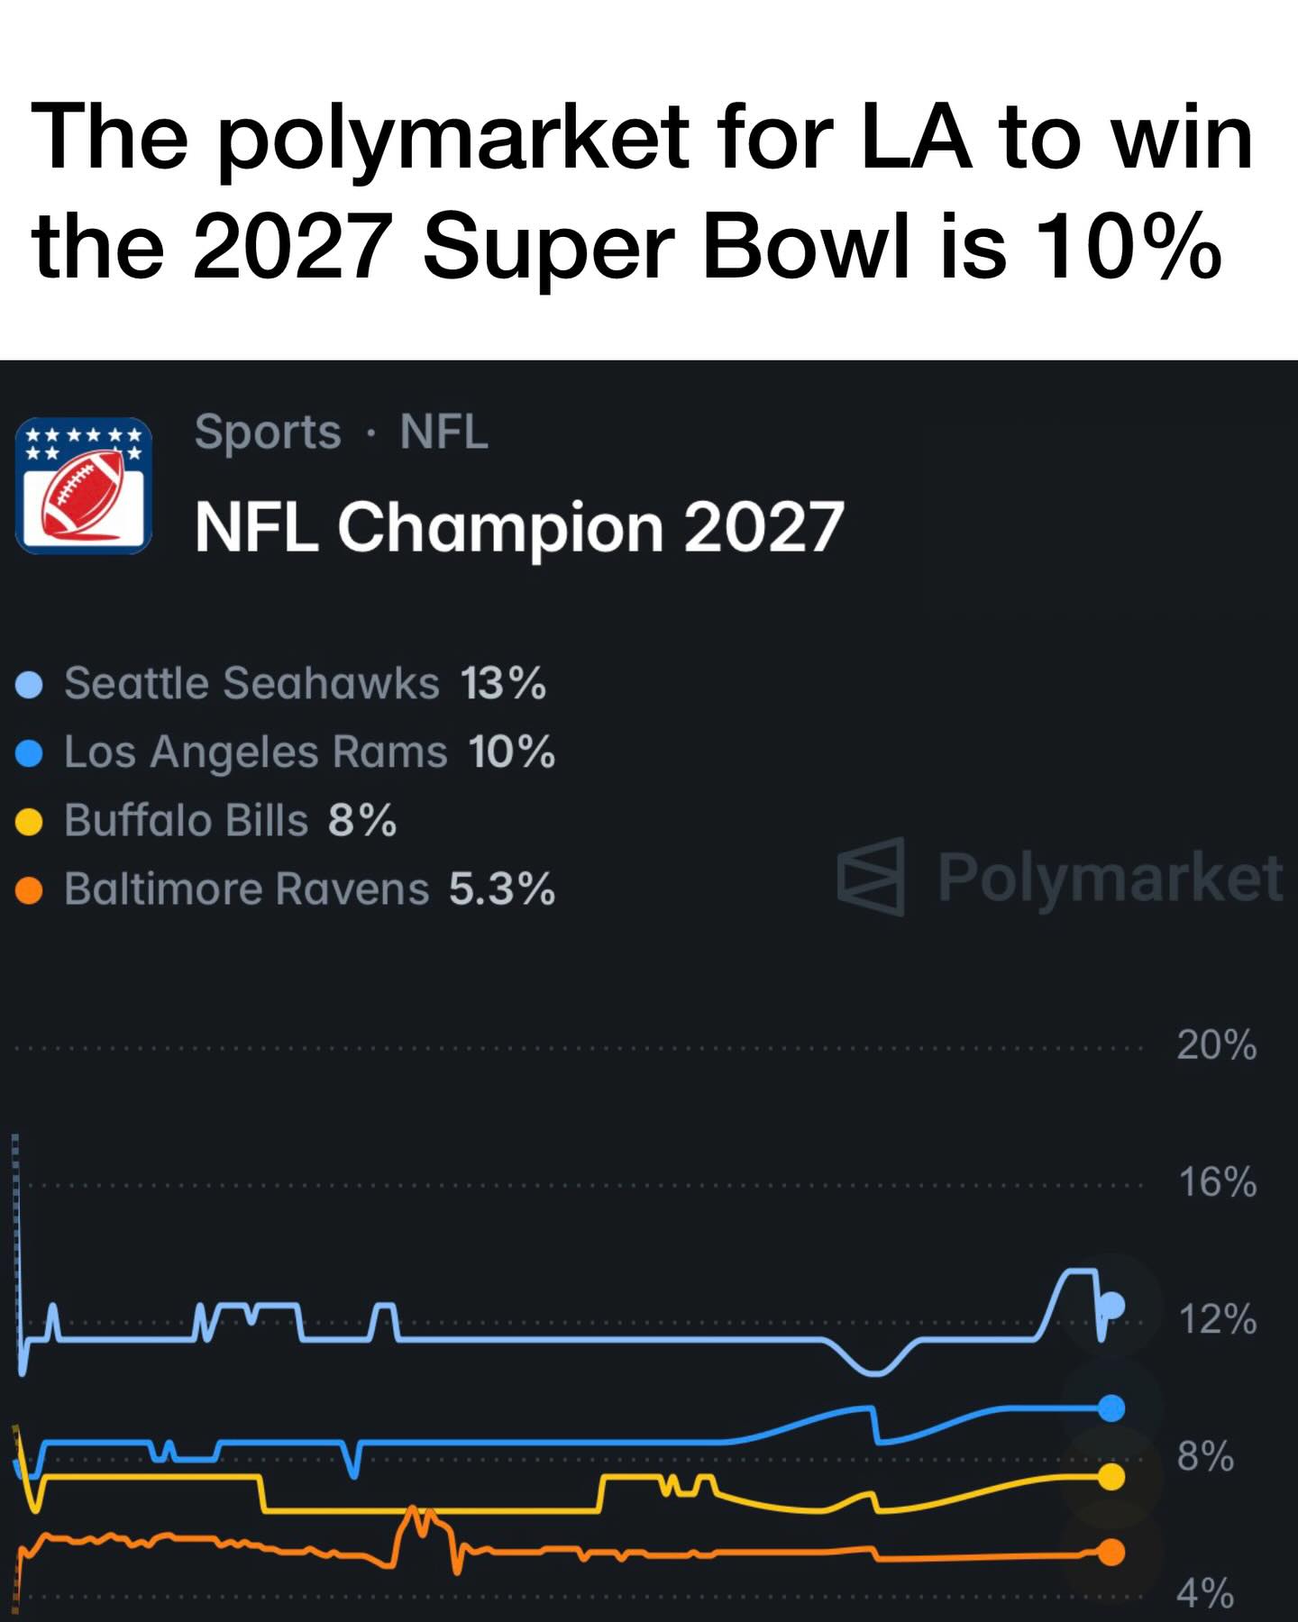The height and width of the screenshot is (1622, 1298).
Task: Click the yellow Bills line endpoint marker
Action: point(1112,1477)
